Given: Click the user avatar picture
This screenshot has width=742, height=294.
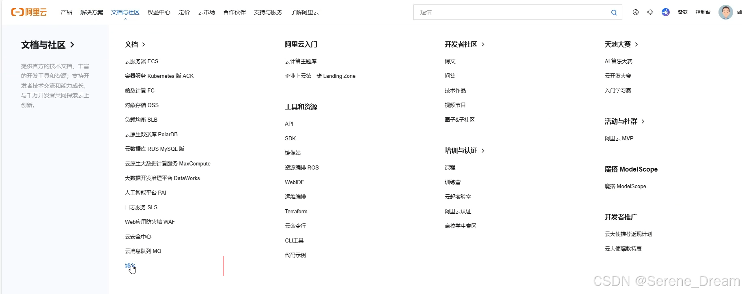Looking at the screenshot, I should tap(725, 12).
